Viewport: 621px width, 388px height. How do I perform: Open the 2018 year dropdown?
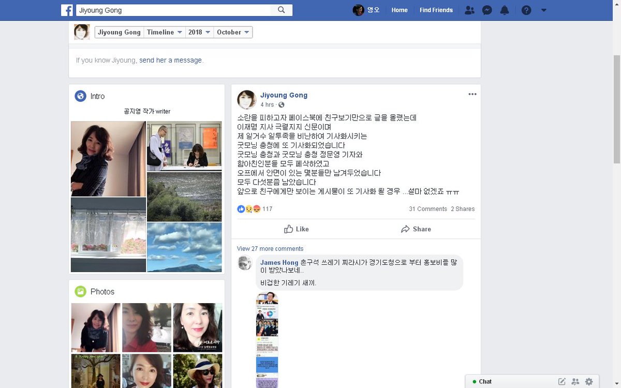(199, 32)
